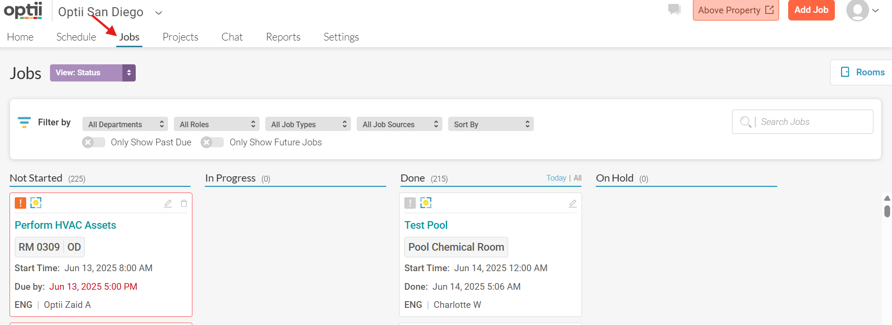This screenshot has height=325, width=892.
Task: Click orange priority exclamation icon on HVAC job
Action: [x=20, y=203]
